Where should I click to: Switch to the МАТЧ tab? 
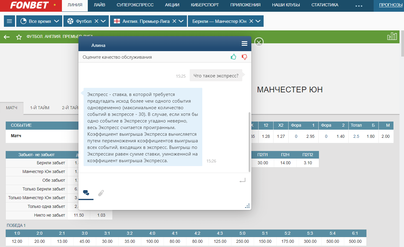(x=12, y=108)
